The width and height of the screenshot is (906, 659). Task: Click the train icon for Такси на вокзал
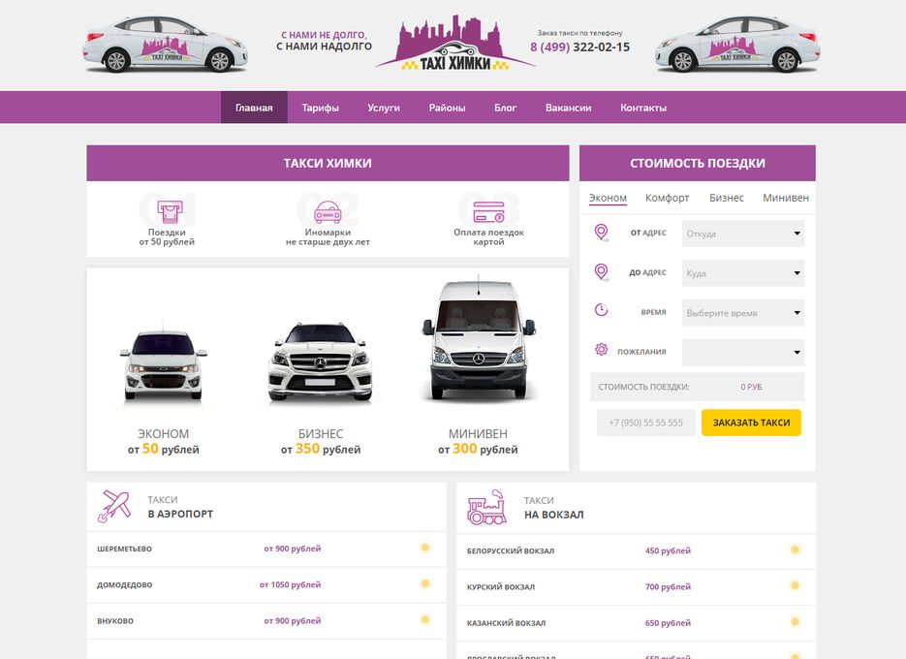[x=487, y=508]
